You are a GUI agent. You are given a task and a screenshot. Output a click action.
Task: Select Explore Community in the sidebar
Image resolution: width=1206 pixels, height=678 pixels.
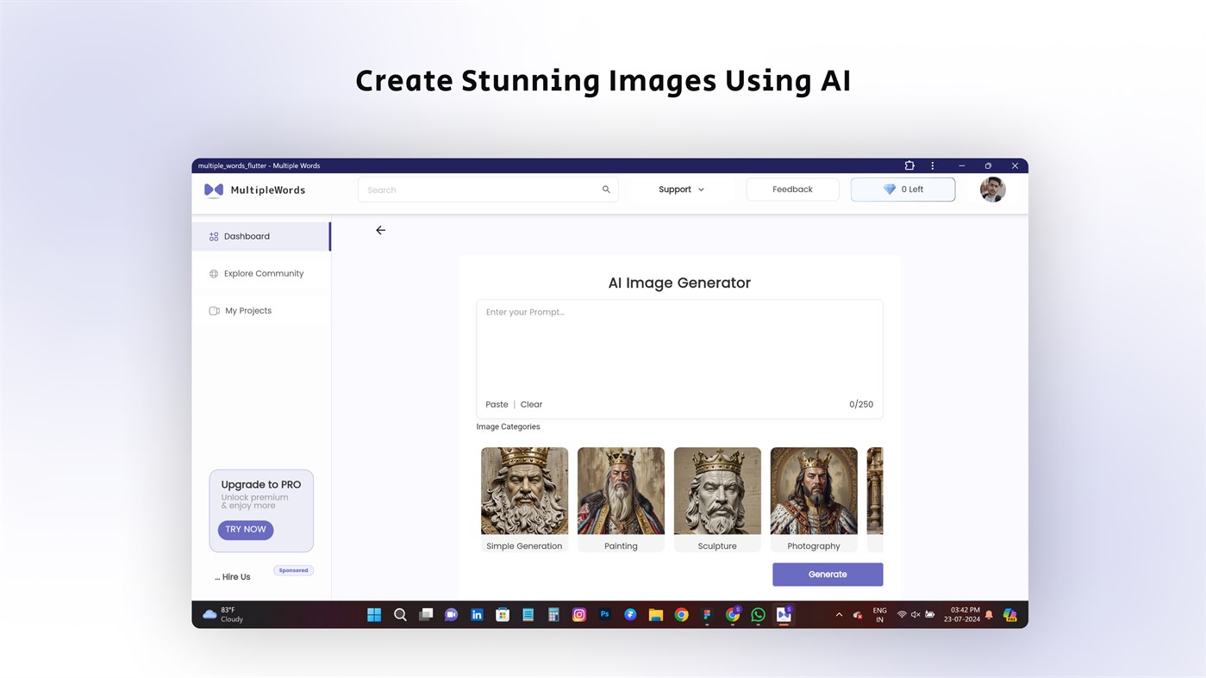pyautogui.click(x=263, y=273)
